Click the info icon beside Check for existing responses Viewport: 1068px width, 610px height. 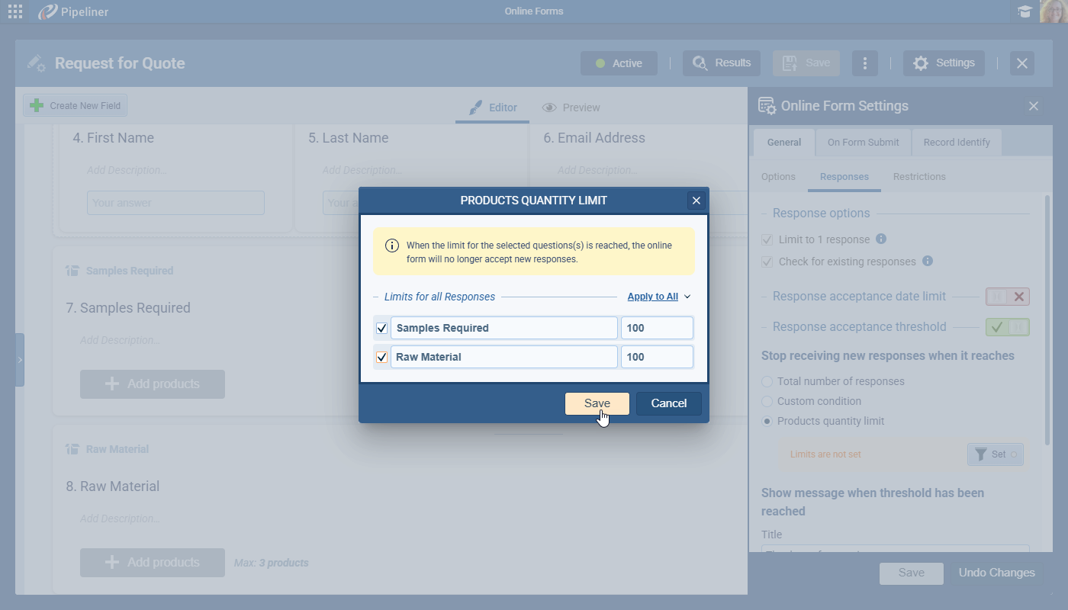928,262
